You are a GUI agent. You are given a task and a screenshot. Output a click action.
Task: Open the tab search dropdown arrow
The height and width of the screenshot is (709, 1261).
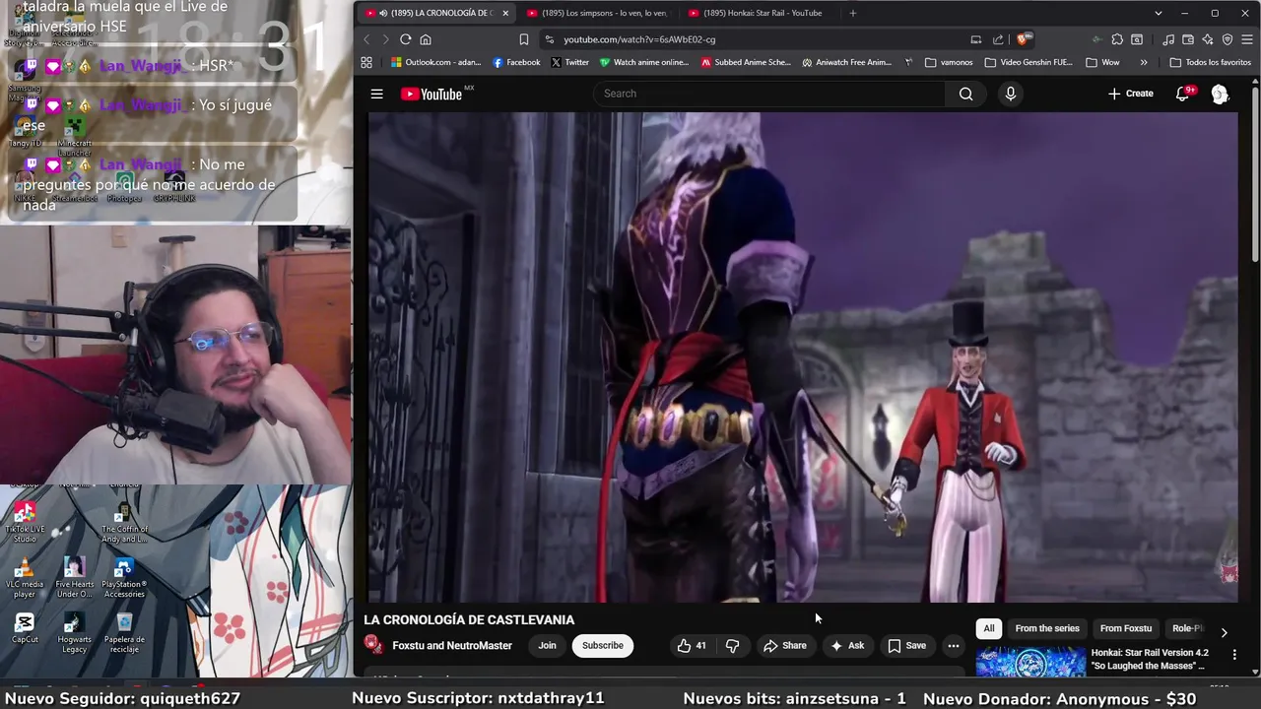pyautogui.click(x=1159, y=13)
